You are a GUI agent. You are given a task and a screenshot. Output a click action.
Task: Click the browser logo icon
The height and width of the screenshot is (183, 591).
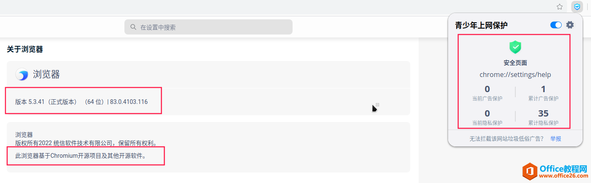pyautogui.click(x=22, y=74)
